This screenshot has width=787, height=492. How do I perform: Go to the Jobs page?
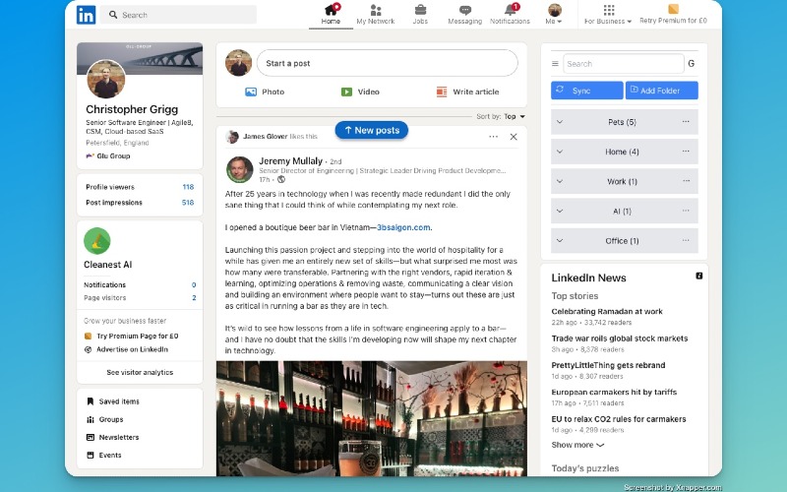point(420,14)
